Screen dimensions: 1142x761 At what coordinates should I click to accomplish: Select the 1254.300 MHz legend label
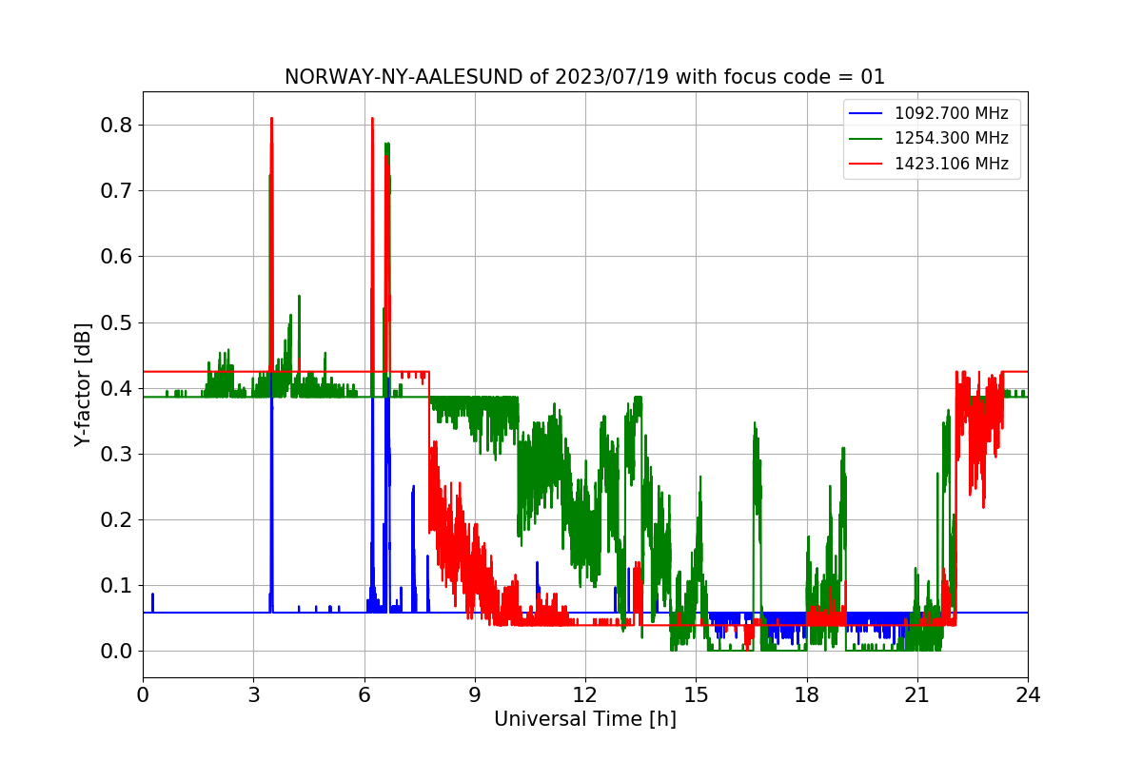click(x=952, y=138)
